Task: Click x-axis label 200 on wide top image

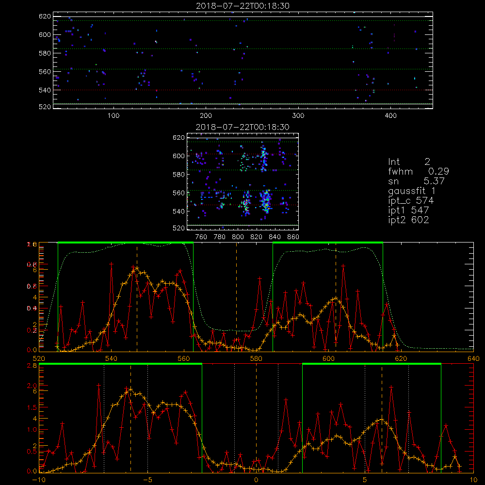Action: click(x=206, y=116)
